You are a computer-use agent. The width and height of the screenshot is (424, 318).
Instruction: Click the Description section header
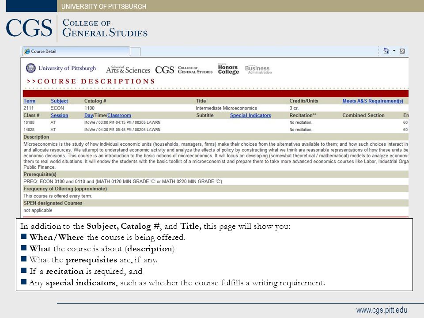[x=36, y=137]
